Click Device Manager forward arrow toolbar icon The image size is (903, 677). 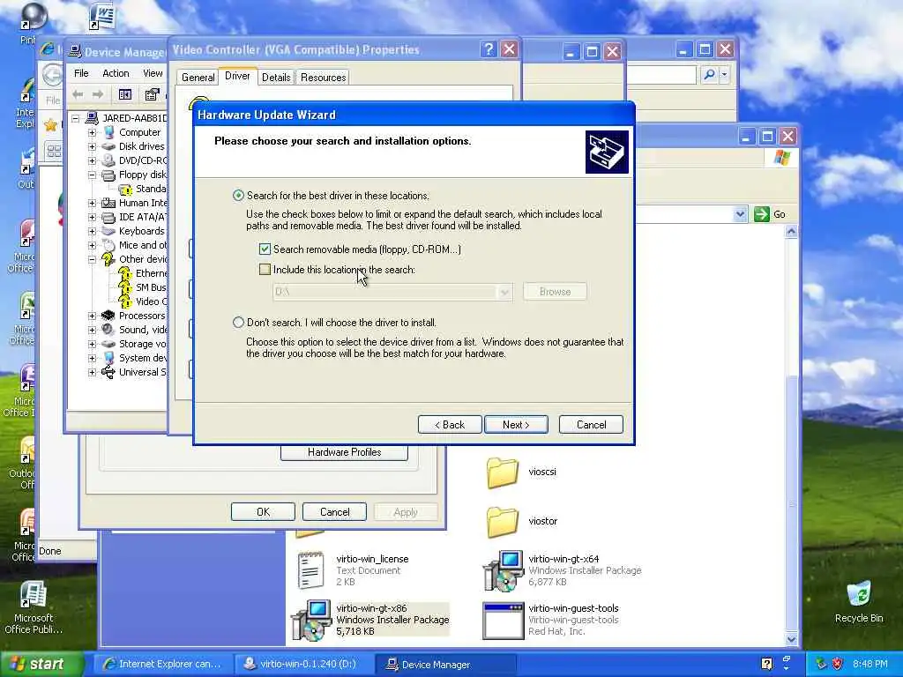click(98, 94)
